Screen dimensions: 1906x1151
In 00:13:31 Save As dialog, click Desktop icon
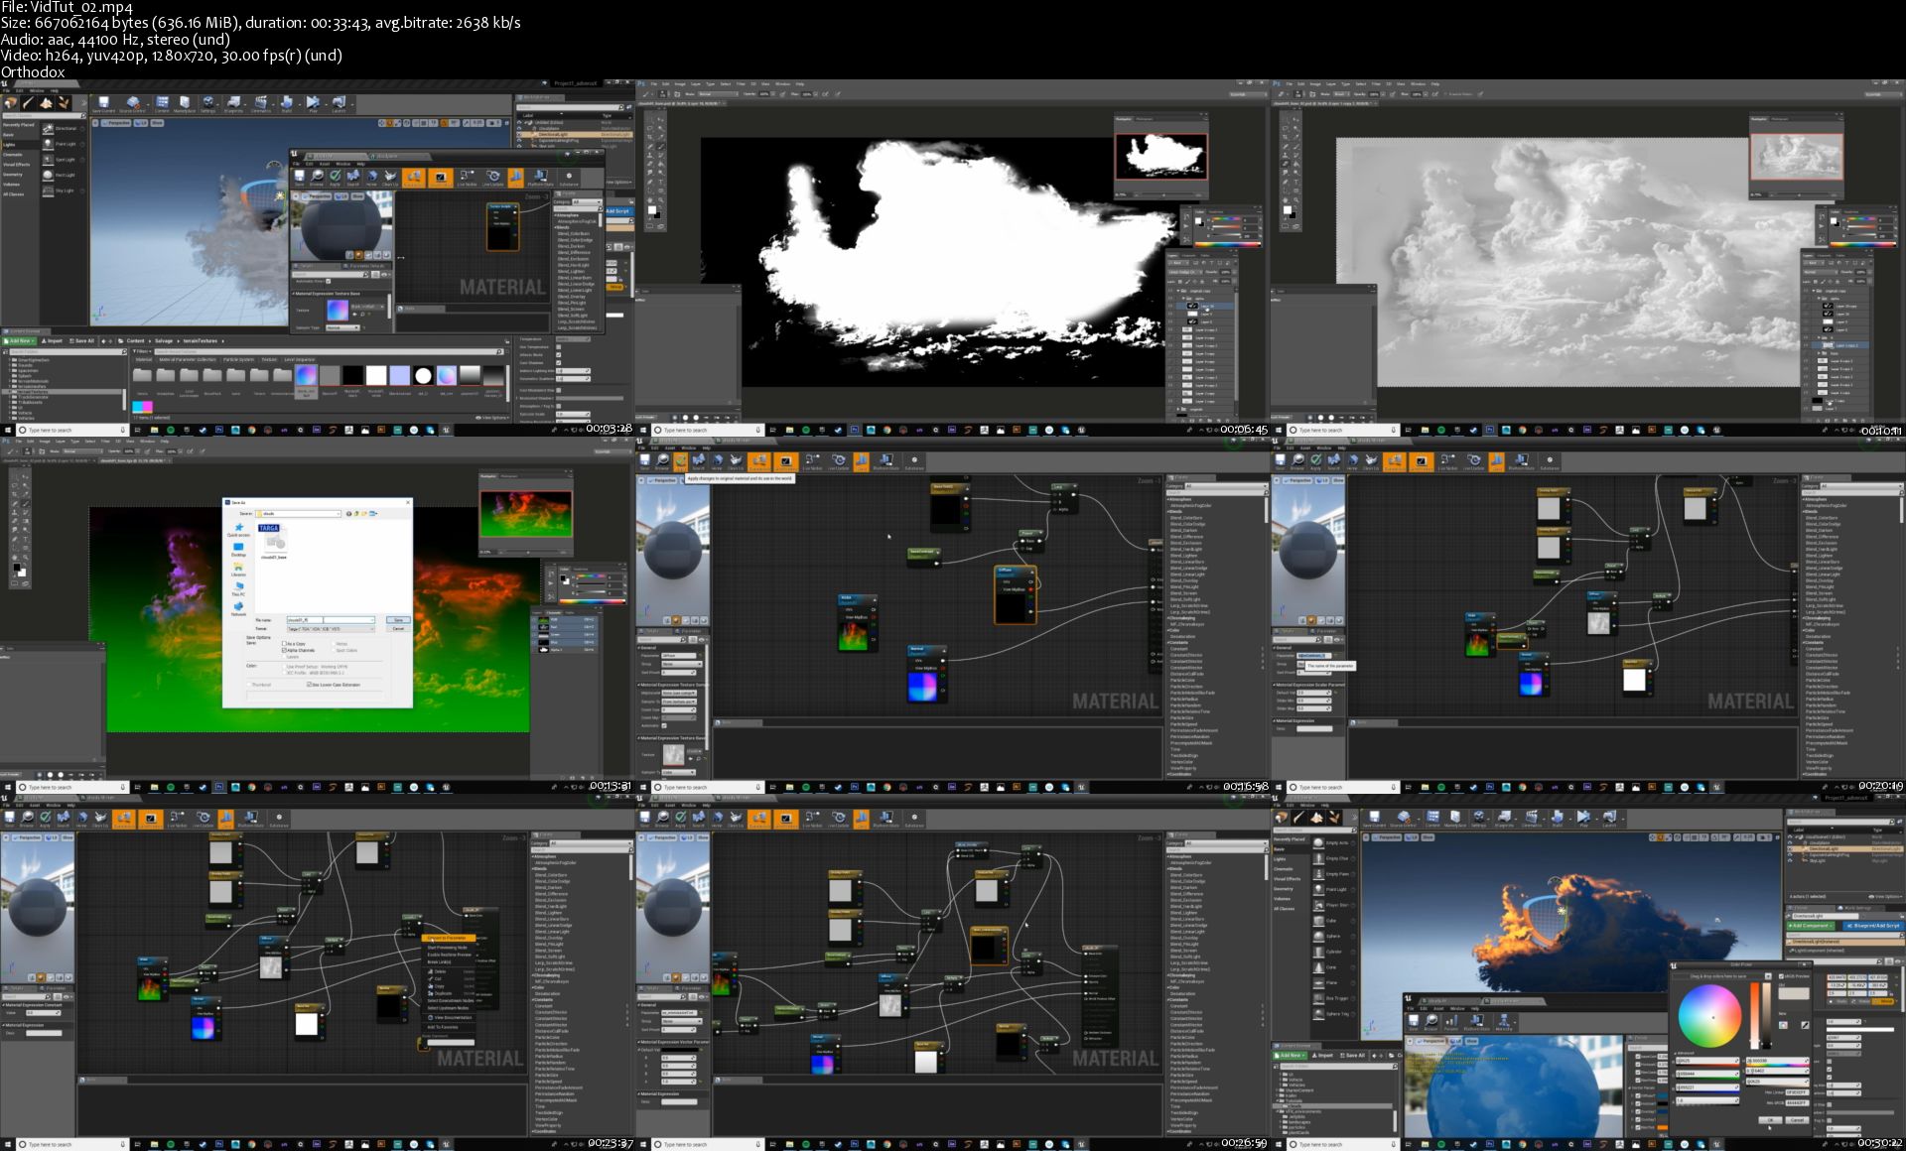tap(238, 549)
